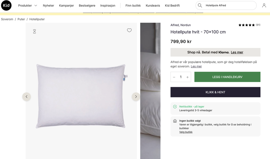The width and height of the screenshot is (270, 159).
Task: Open the Nyheter menu item
Action: (48, 6)
